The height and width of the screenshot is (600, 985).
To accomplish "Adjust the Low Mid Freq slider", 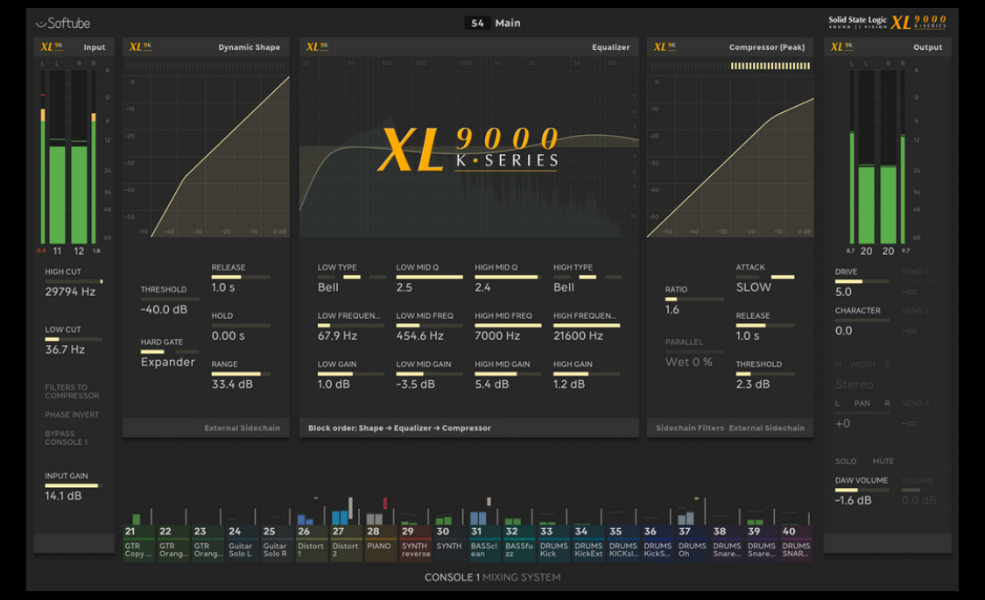I will [x=430, y=326].
